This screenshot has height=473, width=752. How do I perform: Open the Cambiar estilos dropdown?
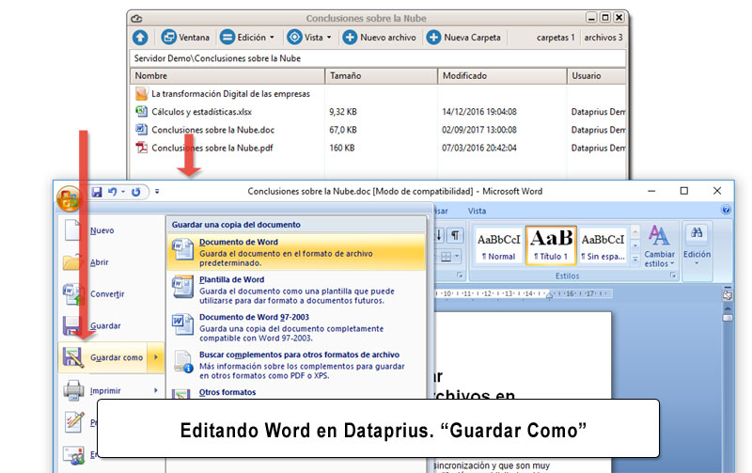[659, 246]
